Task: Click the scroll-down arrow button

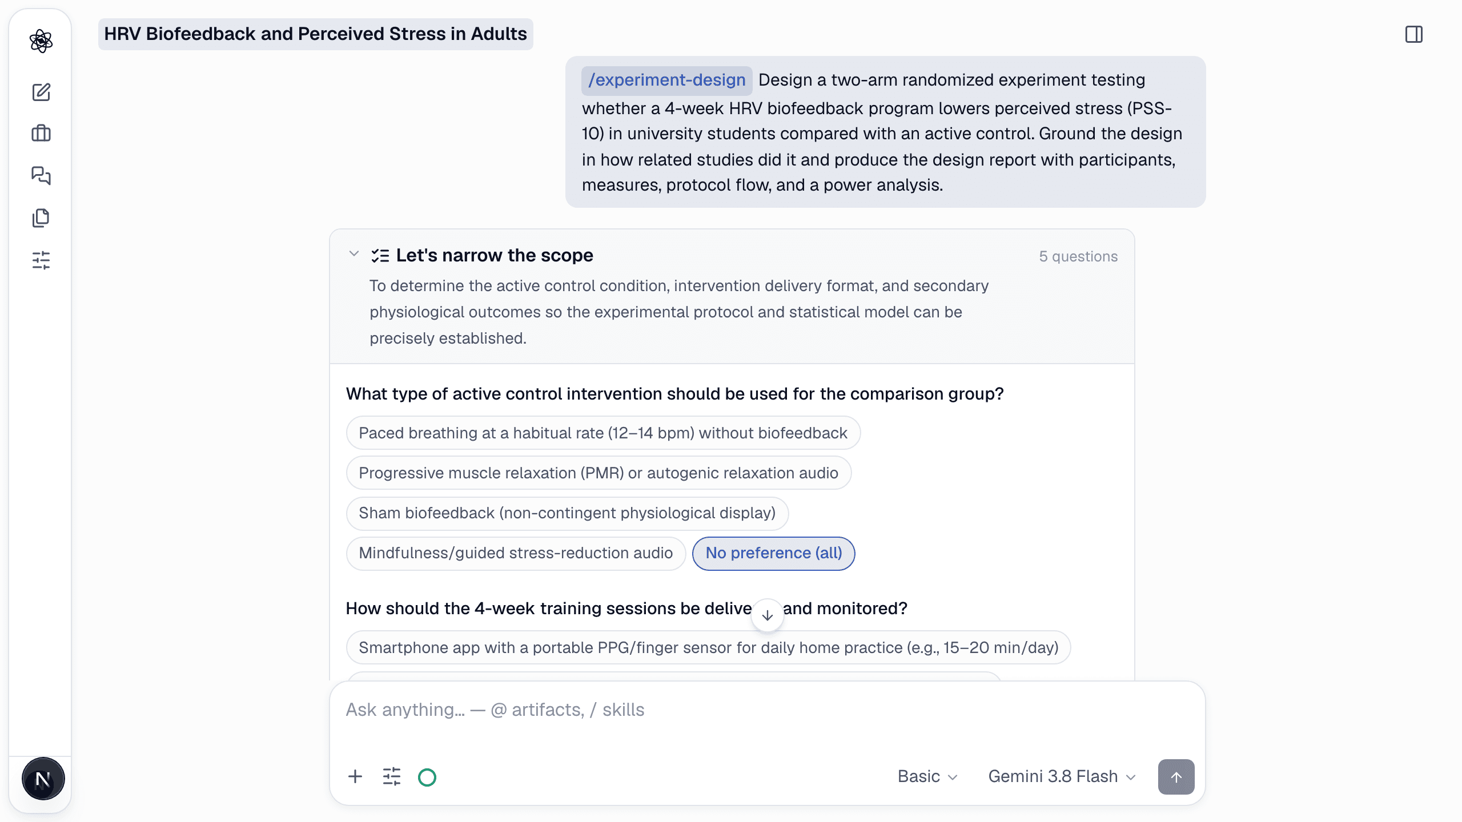Action: (x=768, y=615)
